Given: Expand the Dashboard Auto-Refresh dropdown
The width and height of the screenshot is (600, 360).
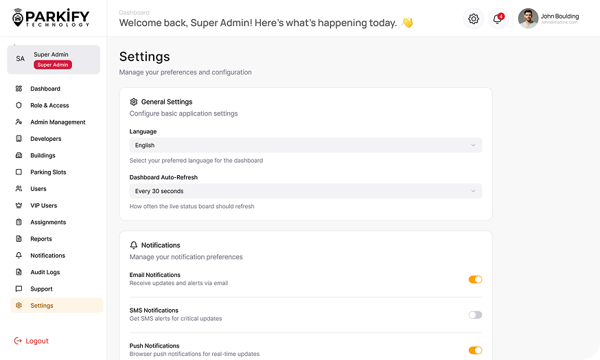Looking at the screenshot, I should pos(305,192).
